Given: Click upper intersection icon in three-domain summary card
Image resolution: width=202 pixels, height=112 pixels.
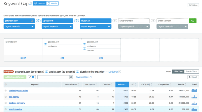Looking at the screenshot, I should [x=84, y=44].
